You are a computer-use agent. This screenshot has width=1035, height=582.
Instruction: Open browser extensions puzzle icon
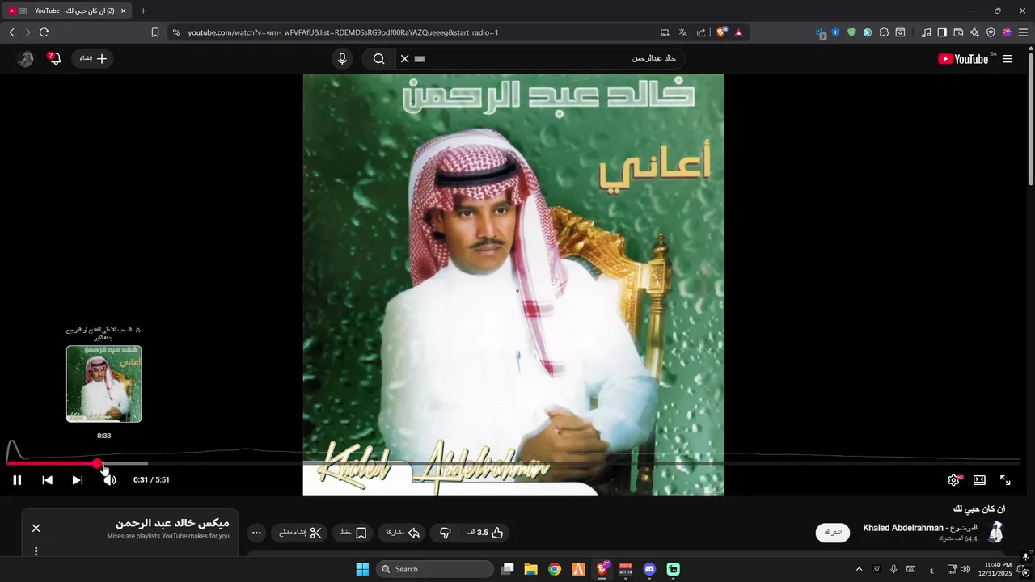(884, 32)
